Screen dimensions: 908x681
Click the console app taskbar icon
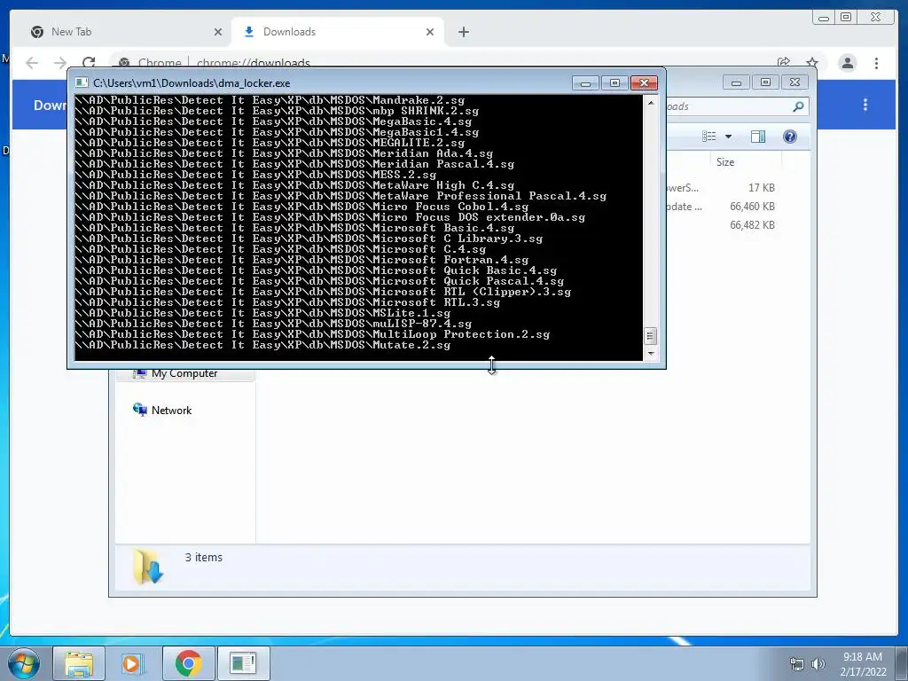coord(243,663)
